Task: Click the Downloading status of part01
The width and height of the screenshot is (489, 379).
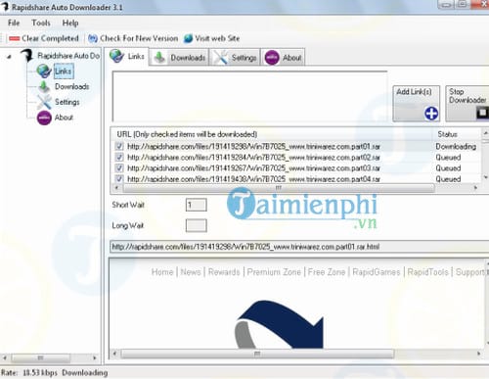Action: click(x=456, y=146)
